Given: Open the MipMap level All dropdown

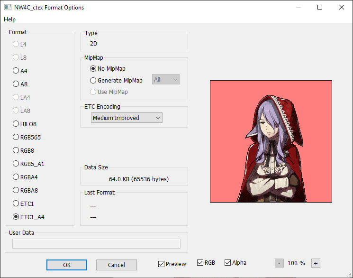Looking at the screenshot, I should 166,79.
